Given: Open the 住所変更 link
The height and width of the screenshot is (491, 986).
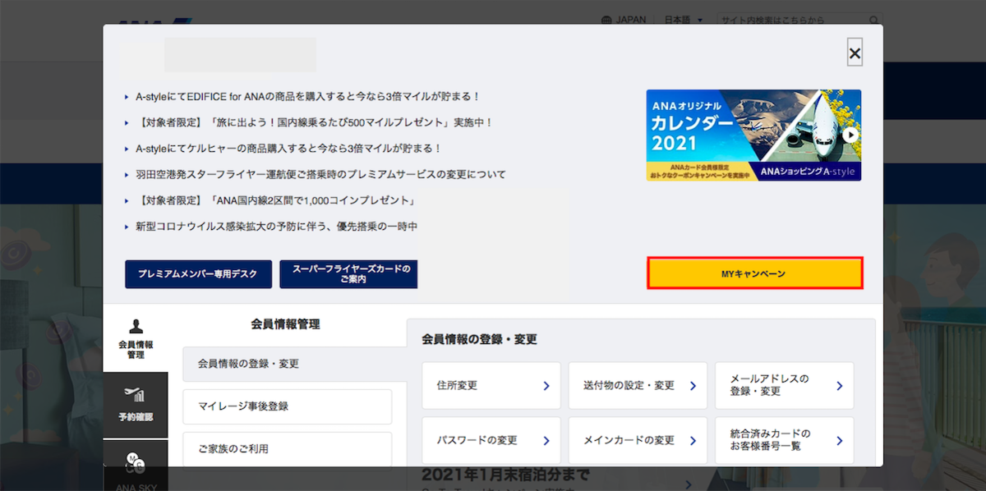Looking at the screenshot, I should tap(491, 385).
